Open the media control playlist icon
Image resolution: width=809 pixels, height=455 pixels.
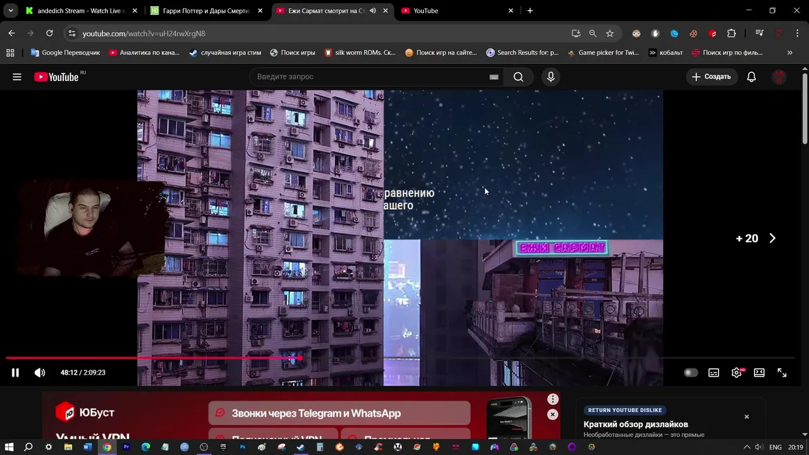coord(759,33)
